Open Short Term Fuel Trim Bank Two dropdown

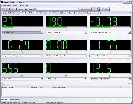[x=86, y=56]
